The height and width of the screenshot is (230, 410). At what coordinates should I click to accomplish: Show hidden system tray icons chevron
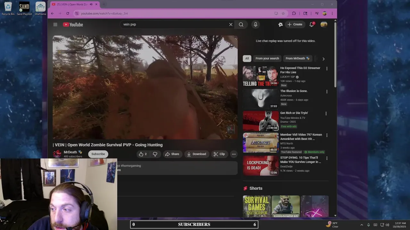click(362, 225)
